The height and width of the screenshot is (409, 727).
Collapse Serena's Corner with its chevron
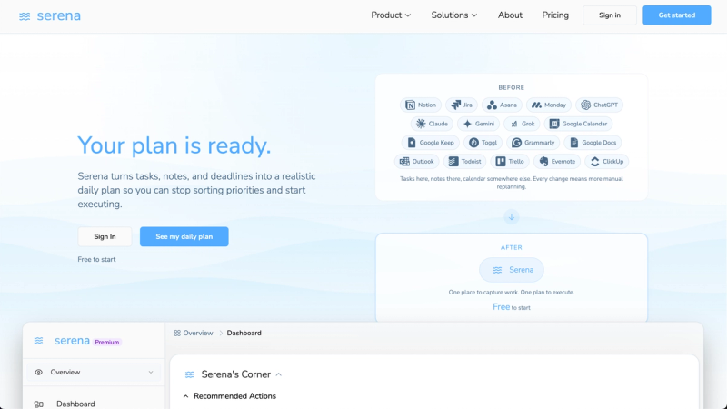[x=279, y=374]
